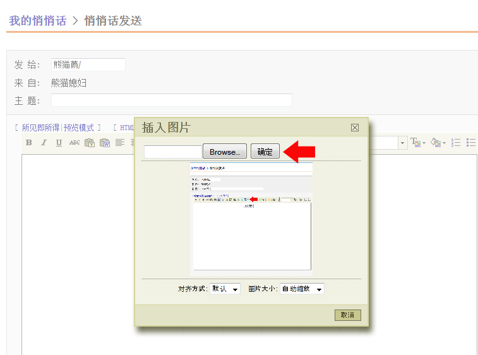Toggle italic formatting in the editor toolbar
478x355 pixels.
click(44, 143)
